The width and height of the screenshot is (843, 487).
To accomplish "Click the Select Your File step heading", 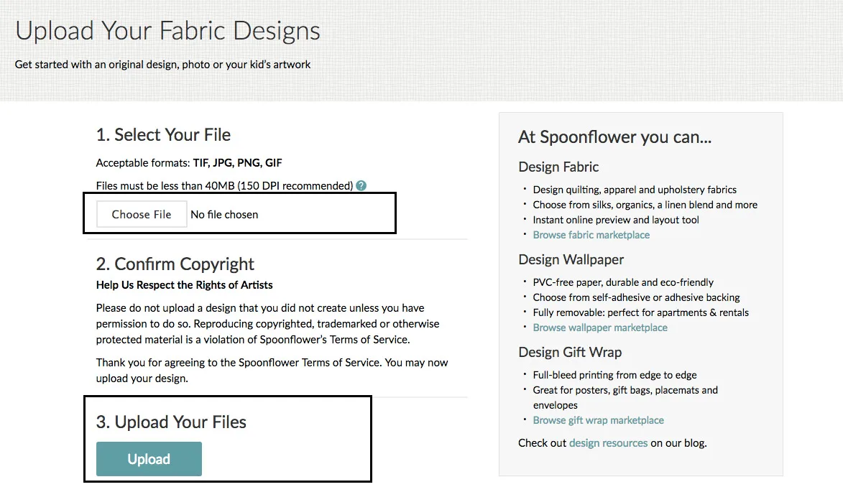I will (x=163, y=134).
